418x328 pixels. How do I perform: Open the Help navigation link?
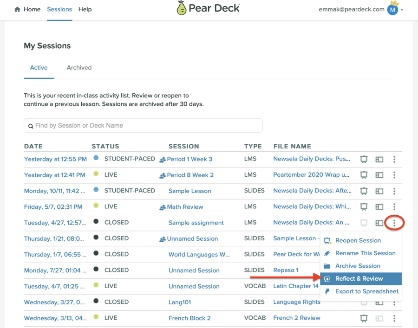pyautogui.click(x=85, y=9)
